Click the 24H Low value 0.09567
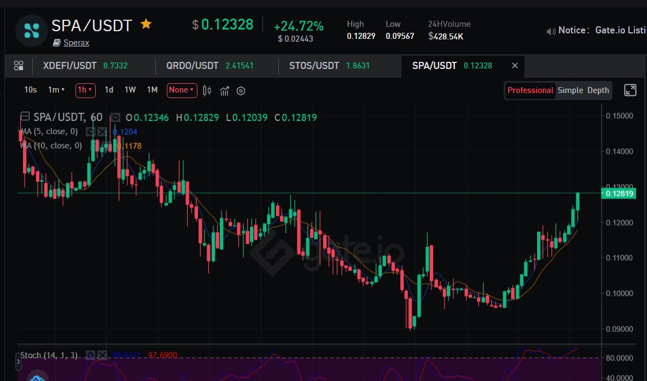 400,36
